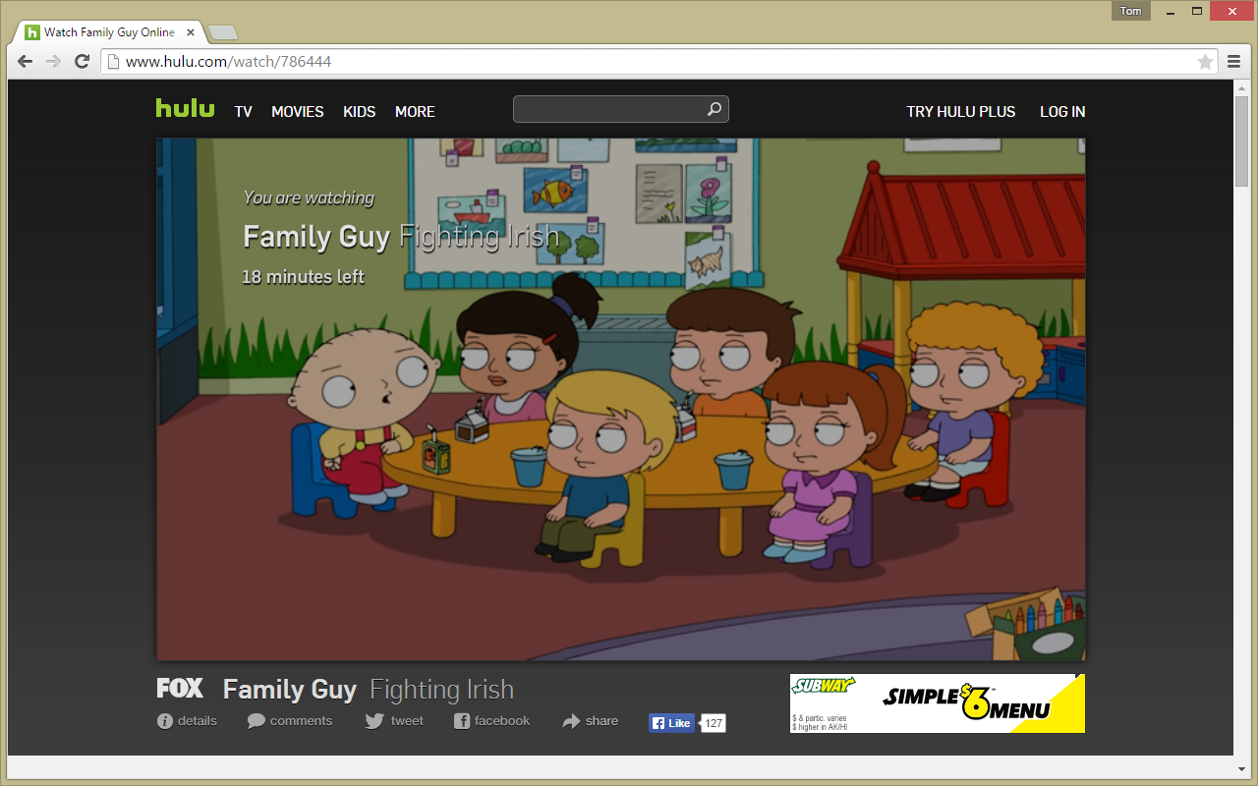Screen dimensions: 1258x786
Task: Close the Watch Family Guy Online tab
Action: pyautogui.click(x=191, y=32)
